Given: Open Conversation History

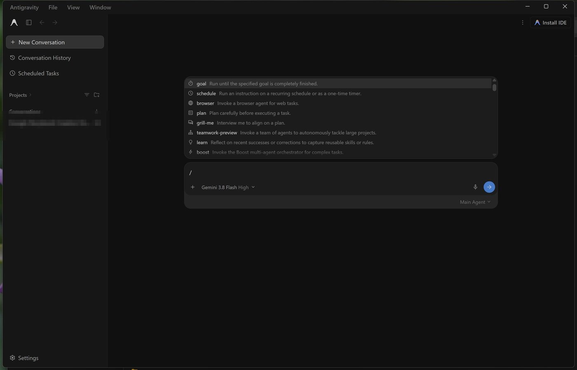Looking at the screenshot, I should [x=55, y=58].
